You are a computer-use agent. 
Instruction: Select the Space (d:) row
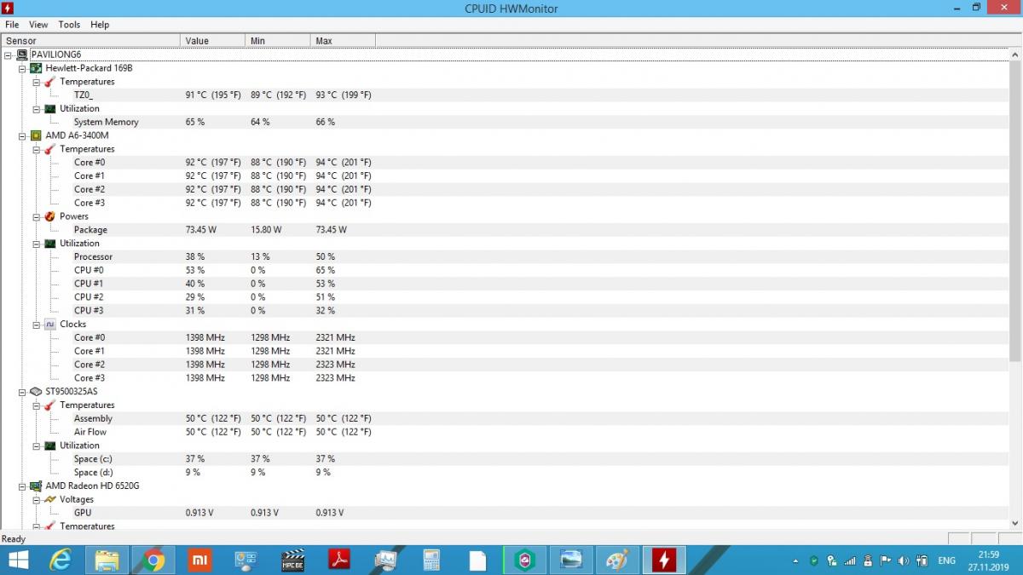point(505,472)
